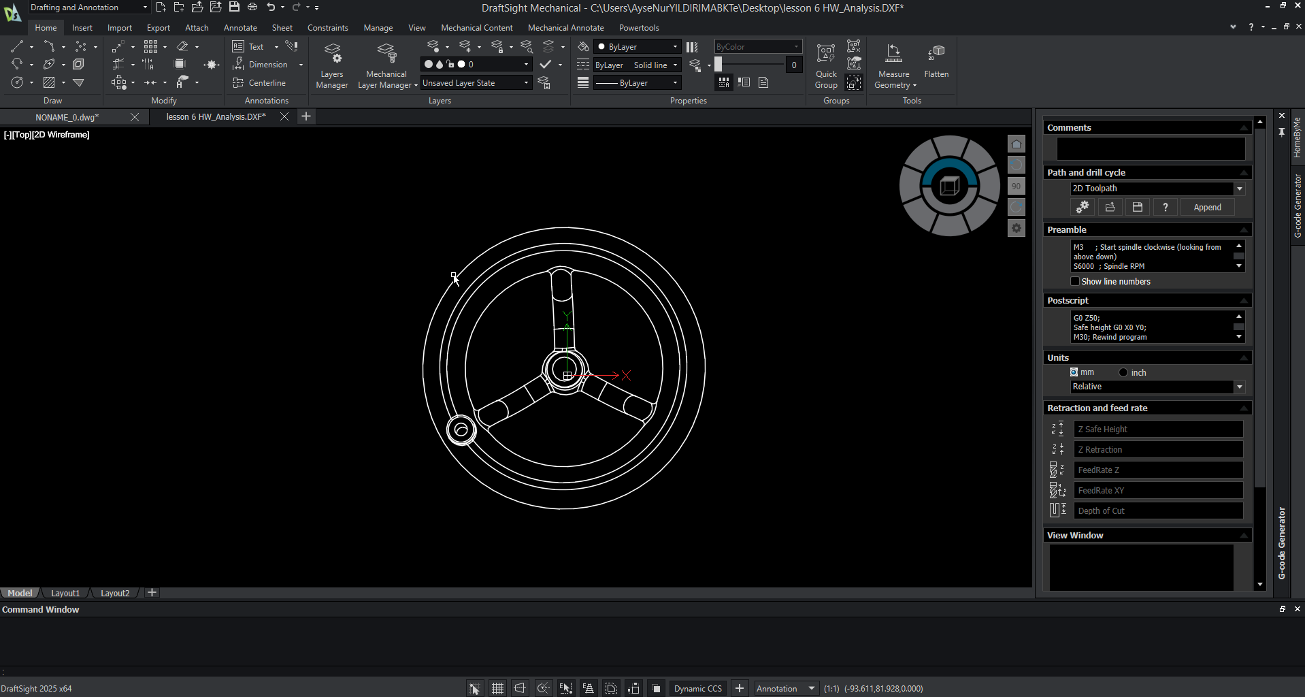The image size is (1305, 697).
Task: Enable Show line numbers checkbox
Action: pos(1075,282)
